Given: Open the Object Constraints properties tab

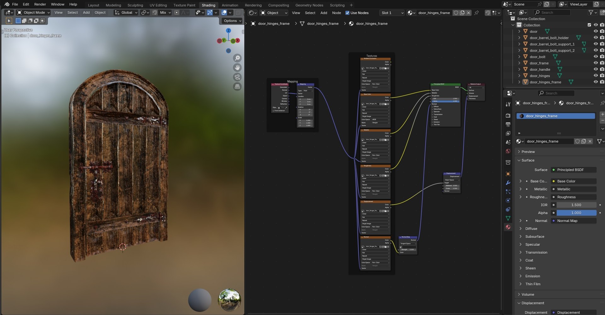Looking at the screenshot, I should pos(508,209).
